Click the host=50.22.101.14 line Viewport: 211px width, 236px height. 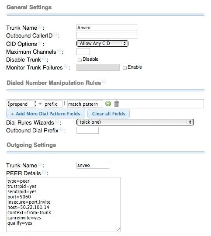click(28, 207)
